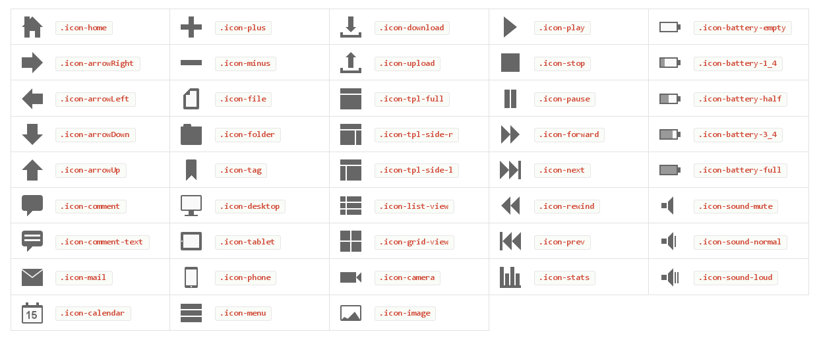Click the download tray icon
Screen dimensions: 819x340
point(351,27)
